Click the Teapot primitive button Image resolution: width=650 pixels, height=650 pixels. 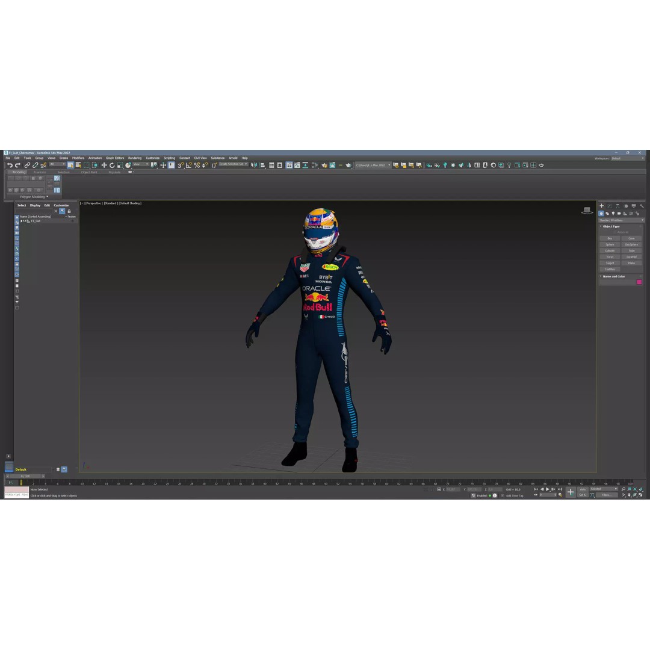click(610, 263)
